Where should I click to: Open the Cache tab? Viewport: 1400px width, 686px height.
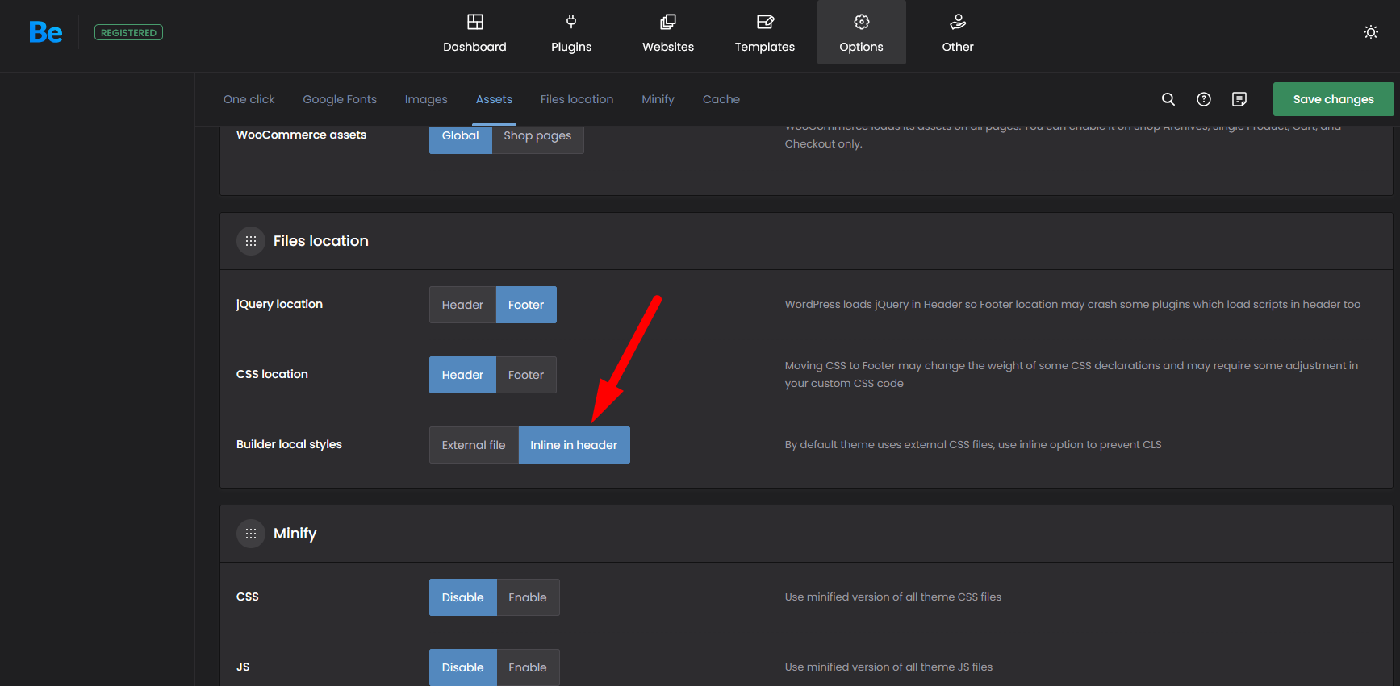(x=721, y=99)
